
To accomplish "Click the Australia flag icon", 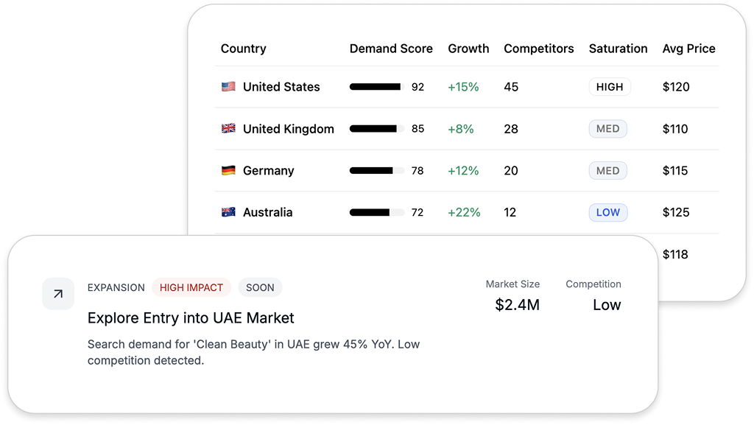I will [228, 212].
